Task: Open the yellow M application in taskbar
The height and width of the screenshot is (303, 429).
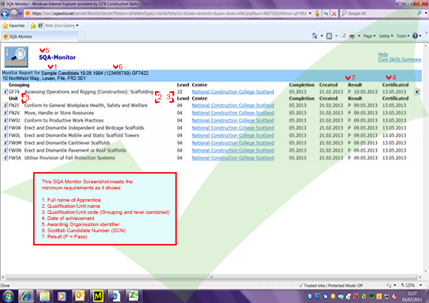Action: (x=98, y=296)
